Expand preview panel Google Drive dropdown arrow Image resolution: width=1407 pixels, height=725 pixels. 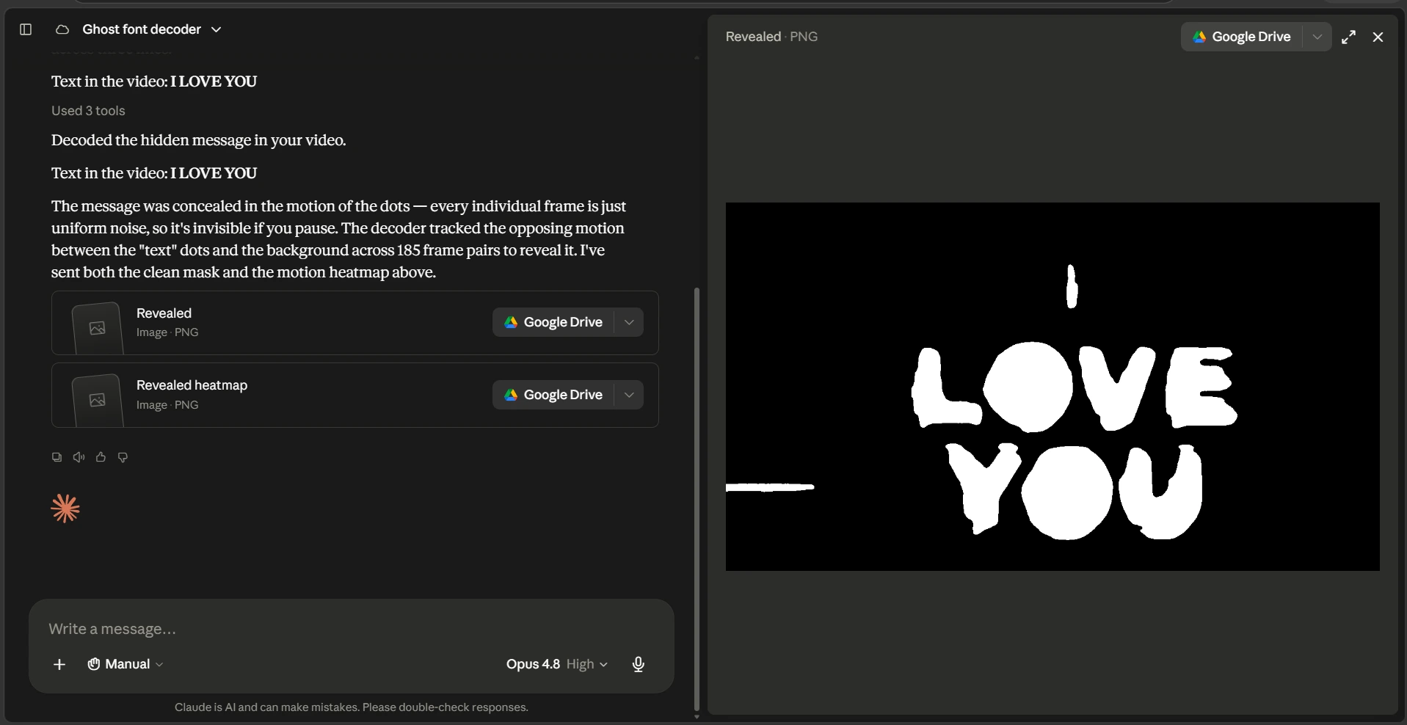click(x=1317, y=37)
